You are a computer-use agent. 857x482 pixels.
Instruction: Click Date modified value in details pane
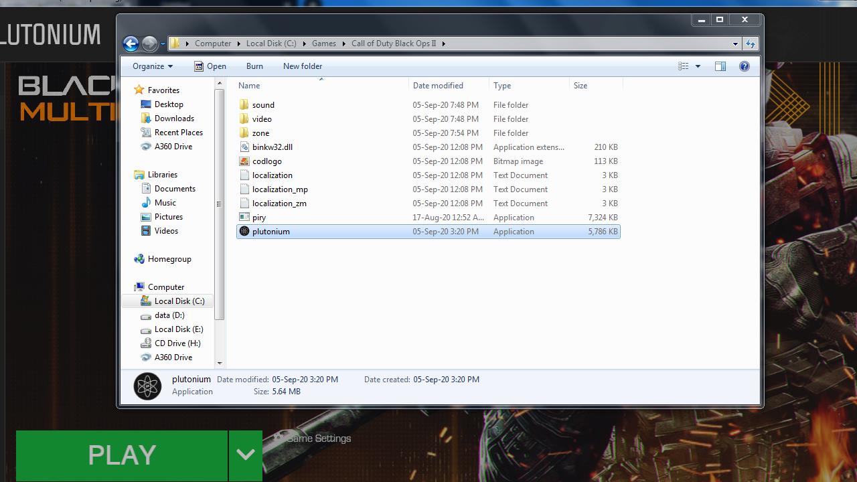[x=305, y=380]
